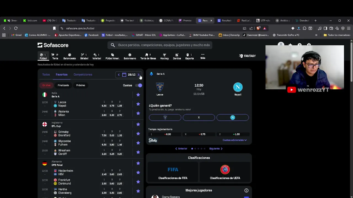This screenshot has width=353, height=198.
Task: Click the Lecce team crest
Action: click(160, 87)
